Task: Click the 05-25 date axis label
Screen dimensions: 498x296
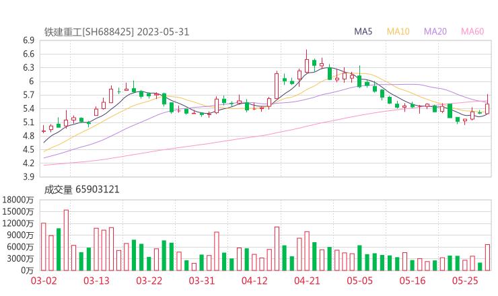Action: click(465, 281)
